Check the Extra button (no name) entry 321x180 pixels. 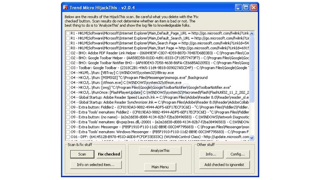click(68, 117)
